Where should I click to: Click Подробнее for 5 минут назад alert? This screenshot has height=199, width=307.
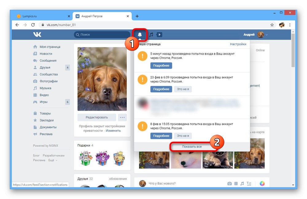(161, 66)
